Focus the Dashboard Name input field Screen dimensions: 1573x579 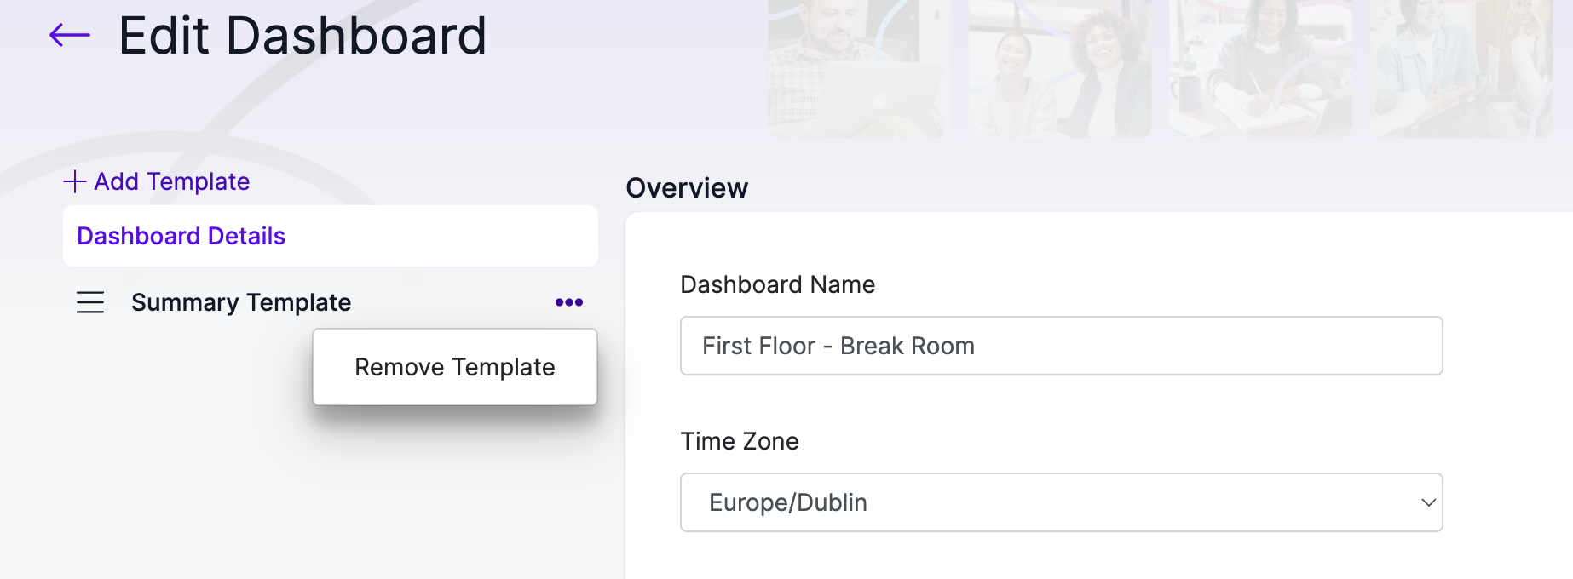pyautogui.click(x=1061, y=346)
